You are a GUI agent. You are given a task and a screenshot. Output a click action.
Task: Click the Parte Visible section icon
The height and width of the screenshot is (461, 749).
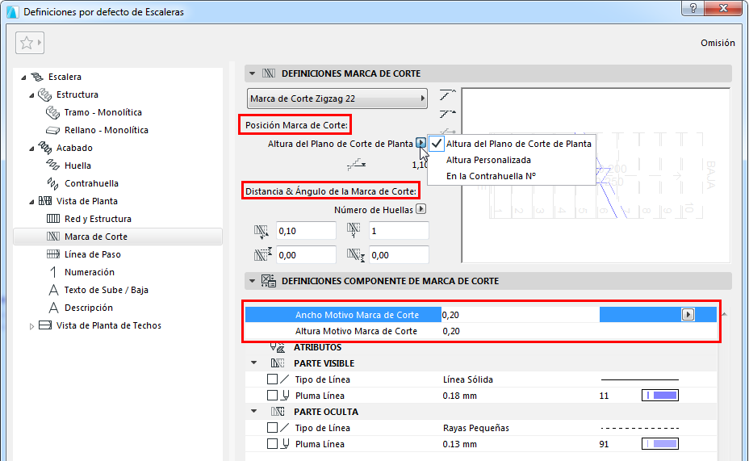[x=278, y=363]
